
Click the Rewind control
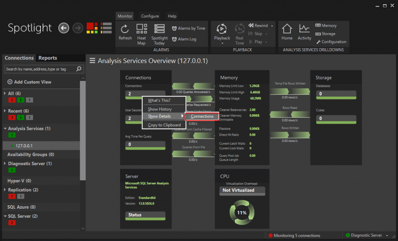(258, 25)
